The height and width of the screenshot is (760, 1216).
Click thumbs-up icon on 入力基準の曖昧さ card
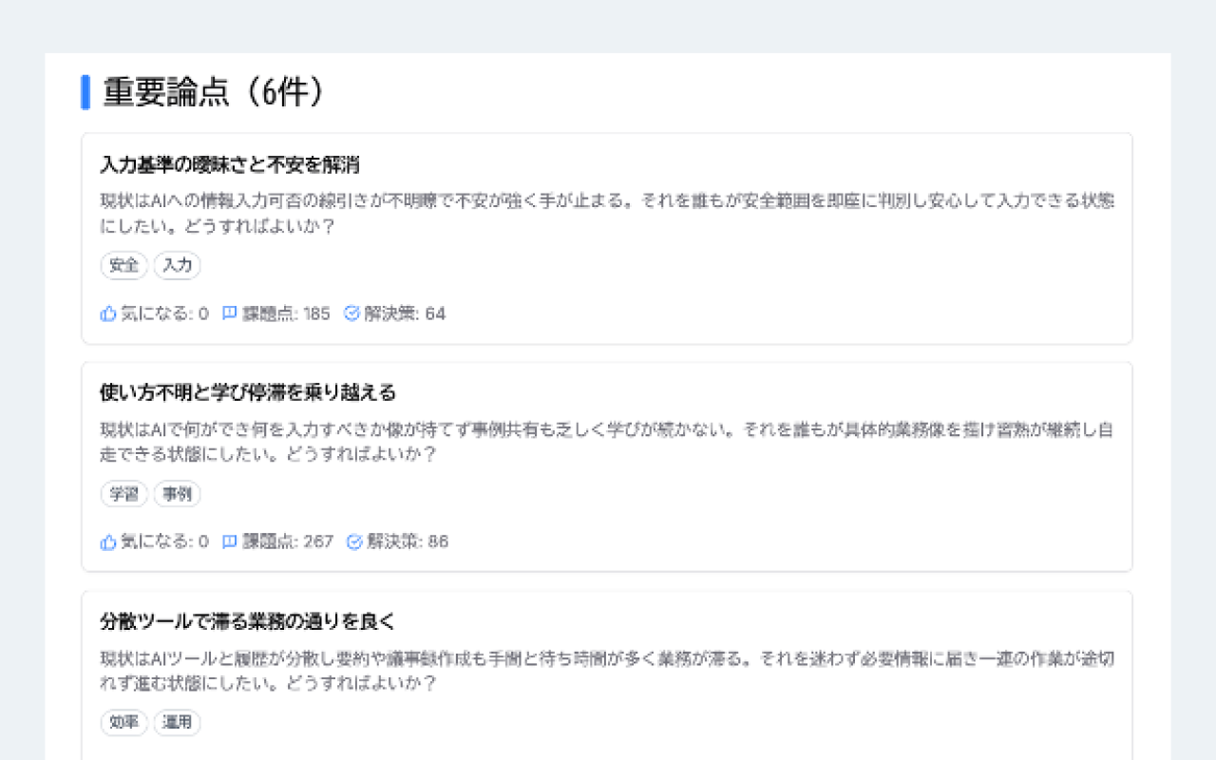click(x=108, y=313)
